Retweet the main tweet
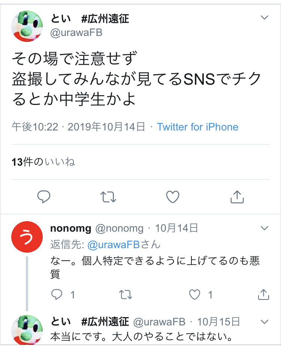The image size is (281, 346). (108, 196)
